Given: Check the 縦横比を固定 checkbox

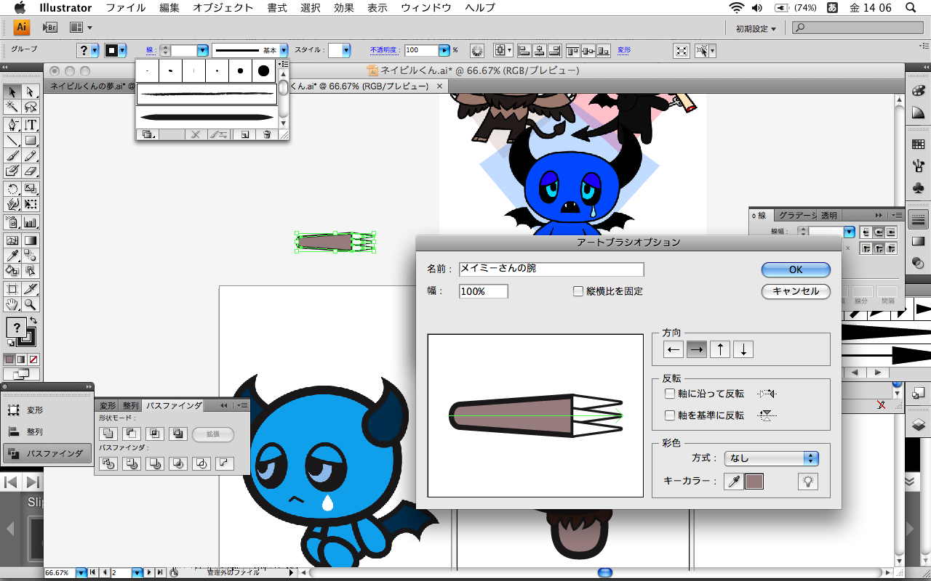Looking at the screenshot, I should (578, 291).
